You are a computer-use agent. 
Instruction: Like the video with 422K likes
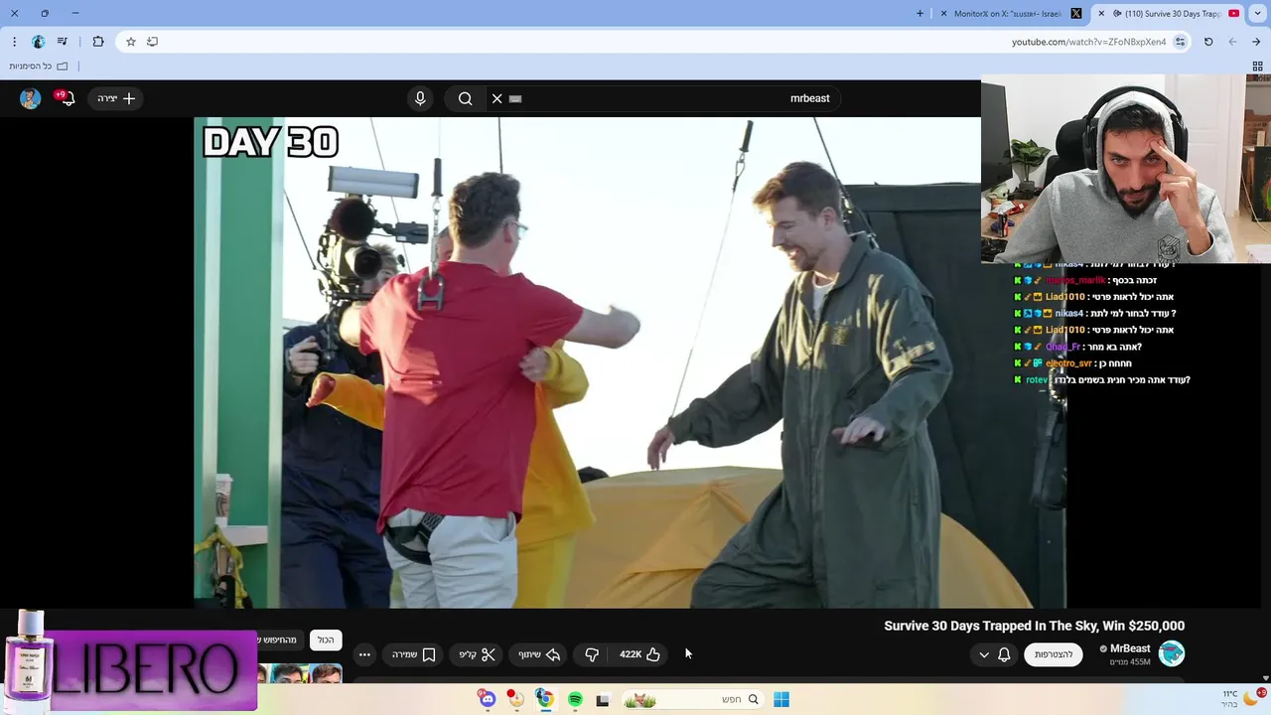tap(639, 654)
